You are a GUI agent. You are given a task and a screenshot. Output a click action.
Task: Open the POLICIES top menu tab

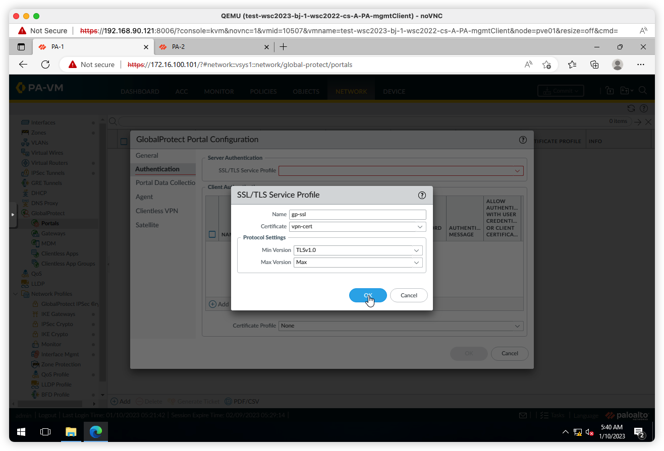tap(263, 92)
